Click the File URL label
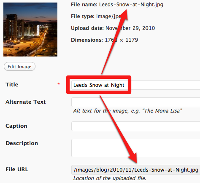Viewport: 200px width, 183px height. point(17,170)
